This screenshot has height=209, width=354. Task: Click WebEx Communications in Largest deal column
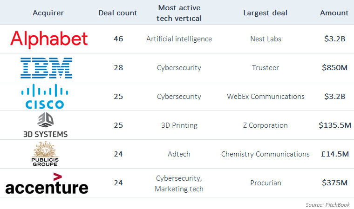pos(265,97)
